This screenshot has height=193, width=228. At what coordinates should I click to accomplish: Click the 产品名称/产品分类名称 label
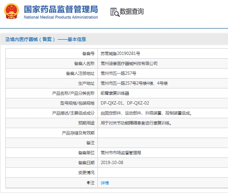pos(73,93)
